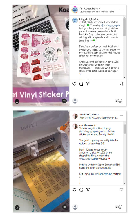This screenshot has width=135, height=218.
Task: Open fairy_dust_krafts profile from header
Action: (x=89, y=8)
